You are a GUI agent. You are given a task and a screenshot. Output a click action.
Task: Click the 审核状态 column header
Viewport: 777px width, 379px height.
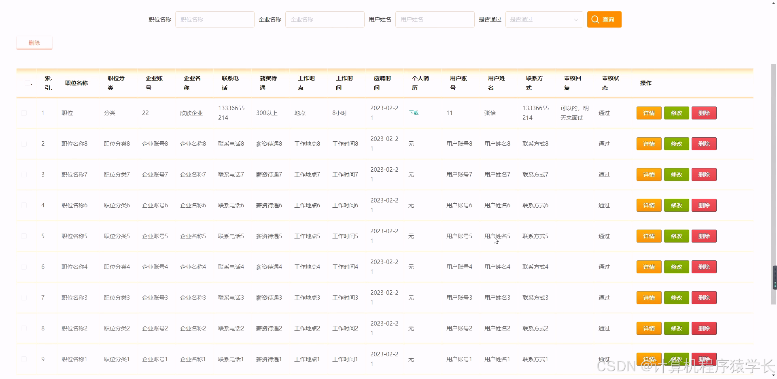(610, 83)
